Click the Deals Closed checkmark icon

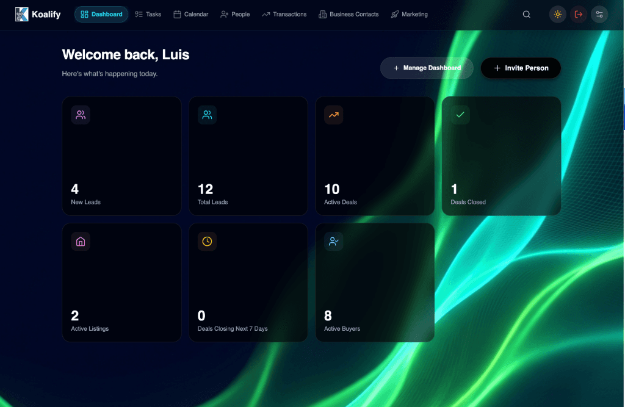[x=460, y=114]
